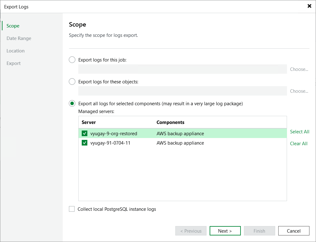Uncheck the vyugay-91-0704-11 server checkbox
Viewport: 316px width, 242px height.
tap(85, 143)
